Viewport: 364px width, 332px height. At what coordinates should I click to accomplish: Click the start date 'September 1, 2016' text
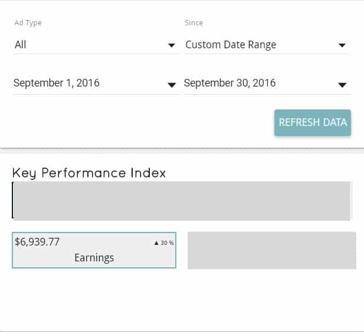(57, 83)
